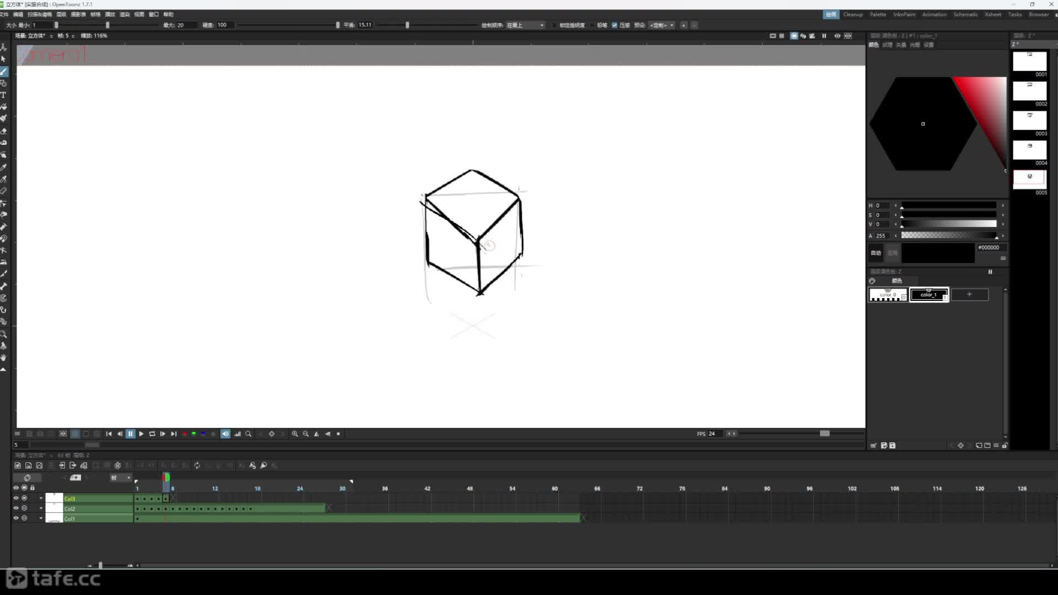Open the Tasks room tab
1058x595 pixels.
click(x=1014, y=15)
